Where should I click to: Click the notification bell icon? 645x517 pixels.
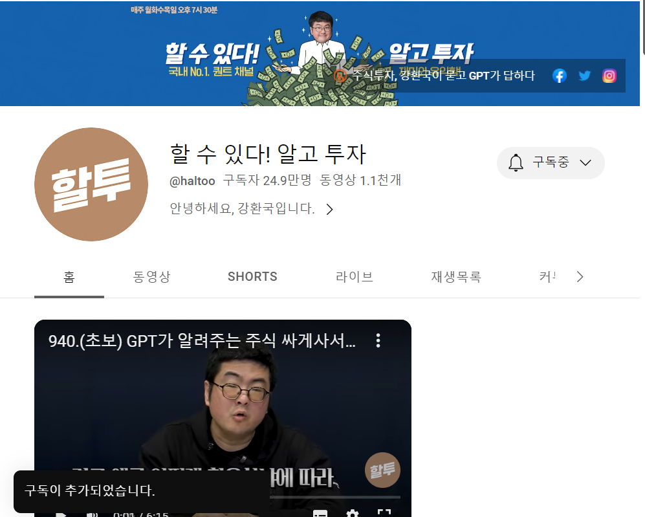click(x=516, y=163)
